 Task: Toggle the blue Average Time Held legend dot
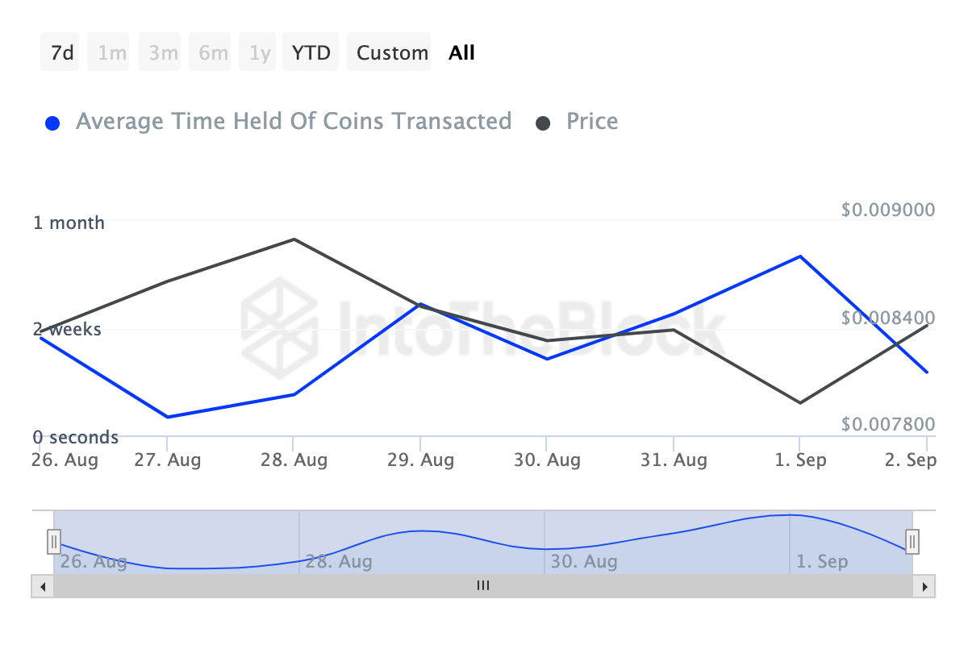pos(53,123)
